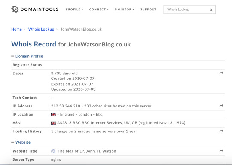The image size is (232, 165).
Task: Collapse the Website section
Action: pyautogui.click(x=21, y=142)
